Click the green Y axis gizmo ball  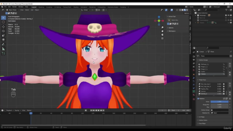tap(159, 21)
